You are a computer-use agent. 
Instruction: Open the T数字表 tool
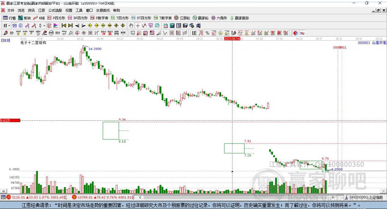[x=163, y=18]
